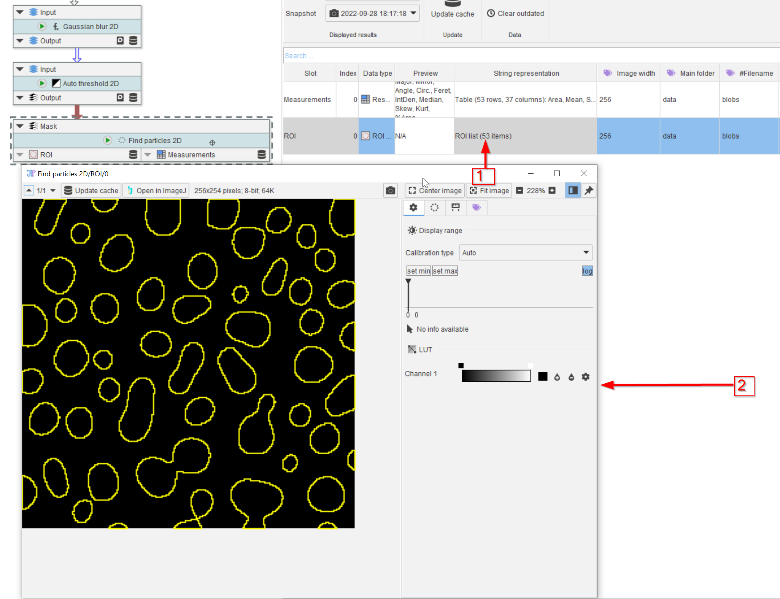780x599 pixels.
Task: Pin the viewer window with pin icon
Action: 589,191
